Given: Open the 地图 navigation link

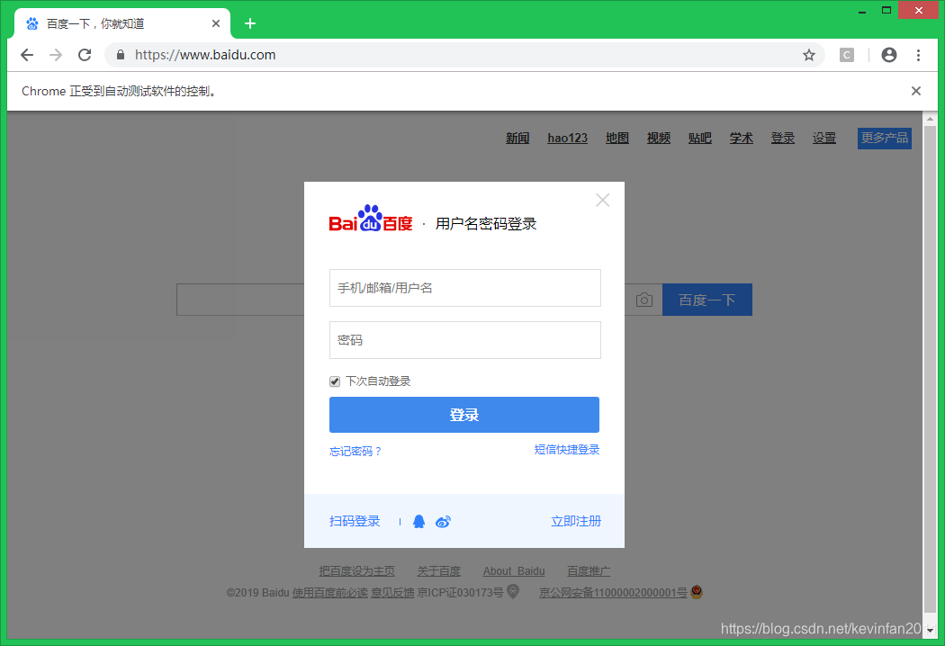Looking at the screenshot, I should (x=617, y=138).
